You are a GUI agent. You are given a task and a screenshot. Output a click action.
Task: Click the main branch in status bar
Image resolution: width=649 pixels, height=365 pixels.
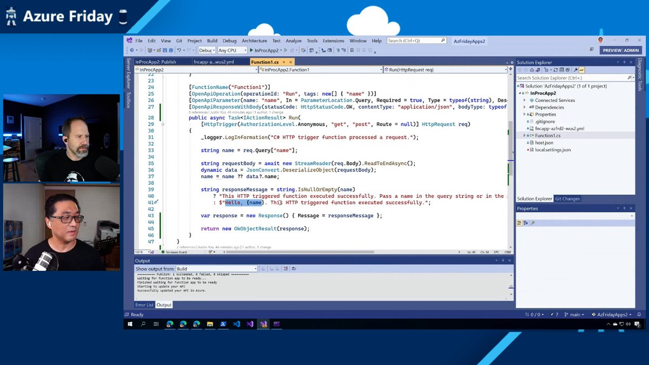click(573, 314)
